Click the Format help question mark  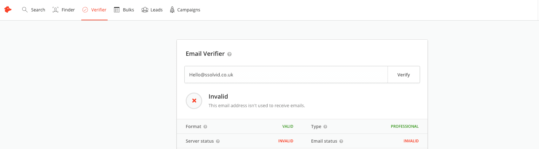(205, 126)
